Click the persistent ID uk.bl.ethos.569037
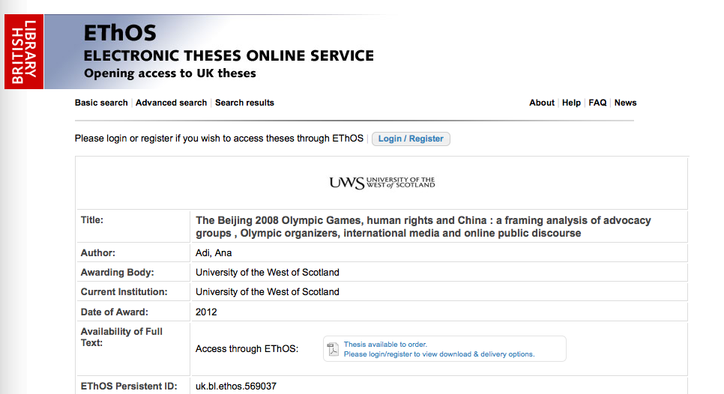 (x=236, y=387)
